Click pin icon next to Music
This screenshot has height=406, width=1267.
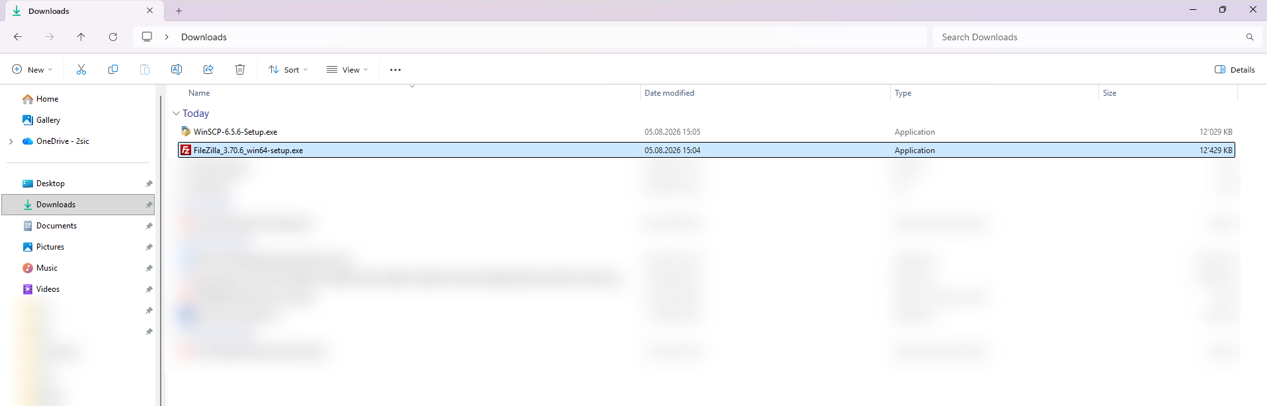(149, 268)
